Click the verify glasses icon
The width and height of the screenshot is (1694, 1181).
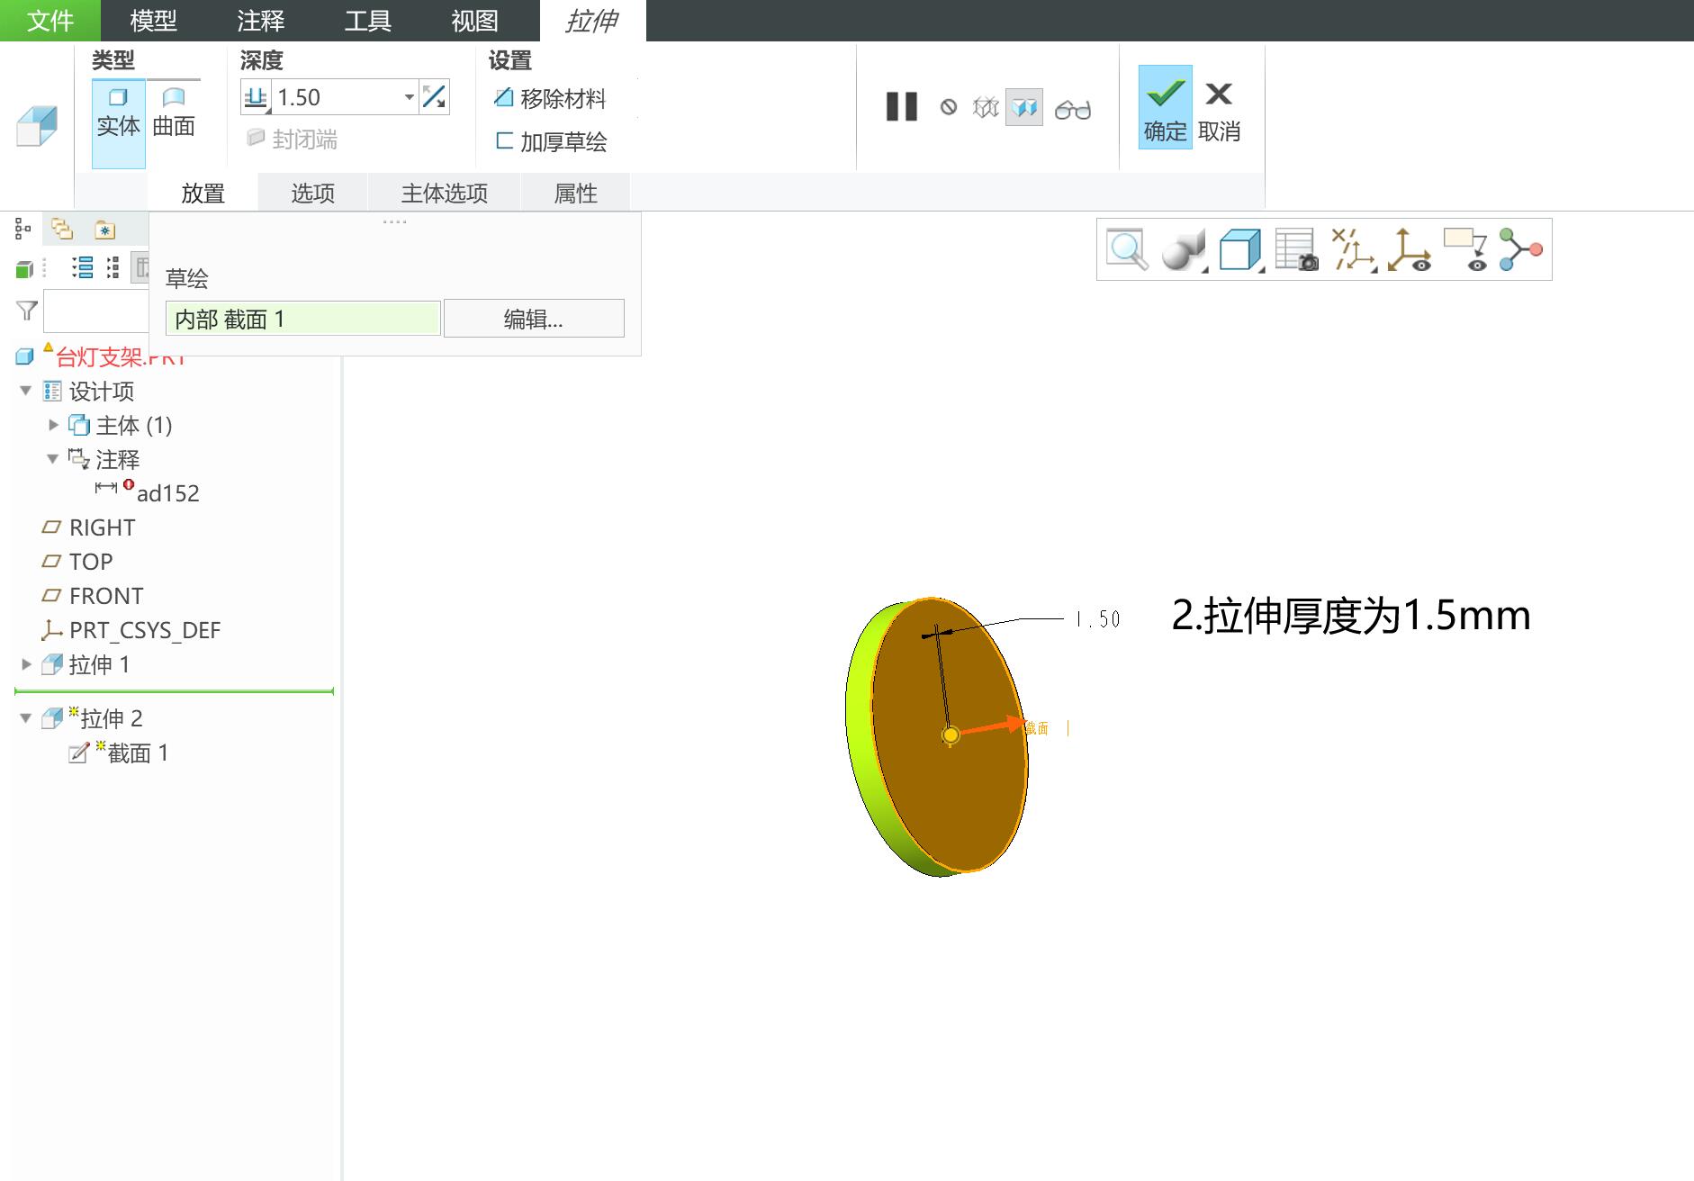[x=1073, y=109]
